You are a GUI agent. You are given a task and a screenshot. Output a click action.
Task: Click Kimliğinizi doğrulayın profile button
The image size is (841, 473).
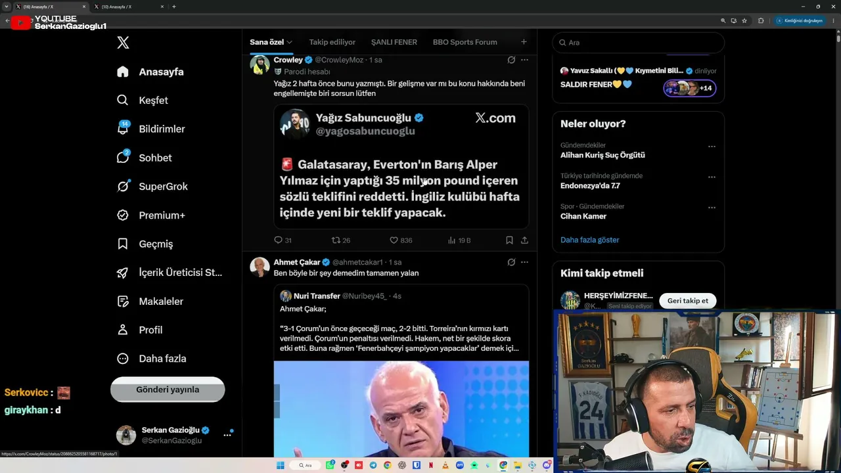pyautogui.click(x=800, y=20)
